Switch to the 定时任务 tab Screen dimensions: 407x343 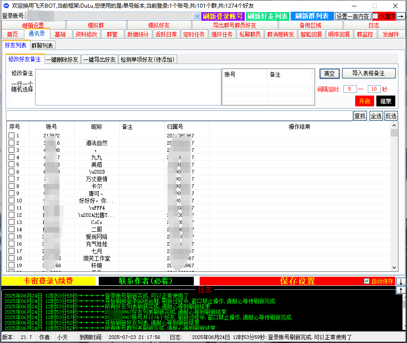click(x=194, y=34)
